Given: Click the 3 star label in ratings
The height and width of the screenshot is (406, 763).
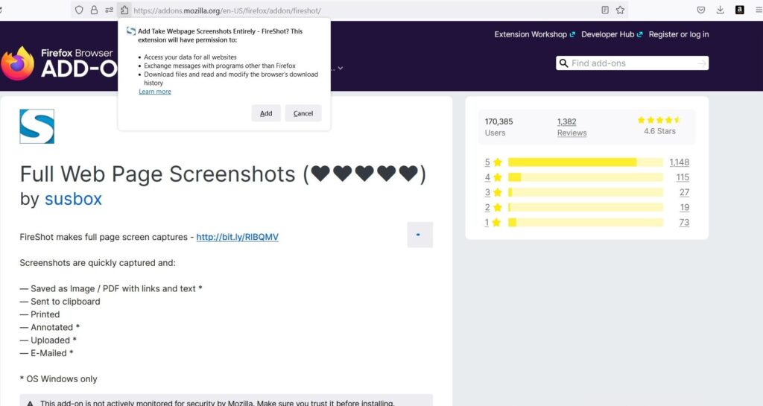Looking at the screenshot, I should pyautogui.click(x=493, y=192).
